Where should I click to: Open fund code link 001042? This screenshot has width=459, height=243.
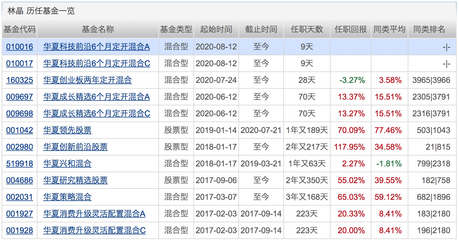tap(20, 130)
